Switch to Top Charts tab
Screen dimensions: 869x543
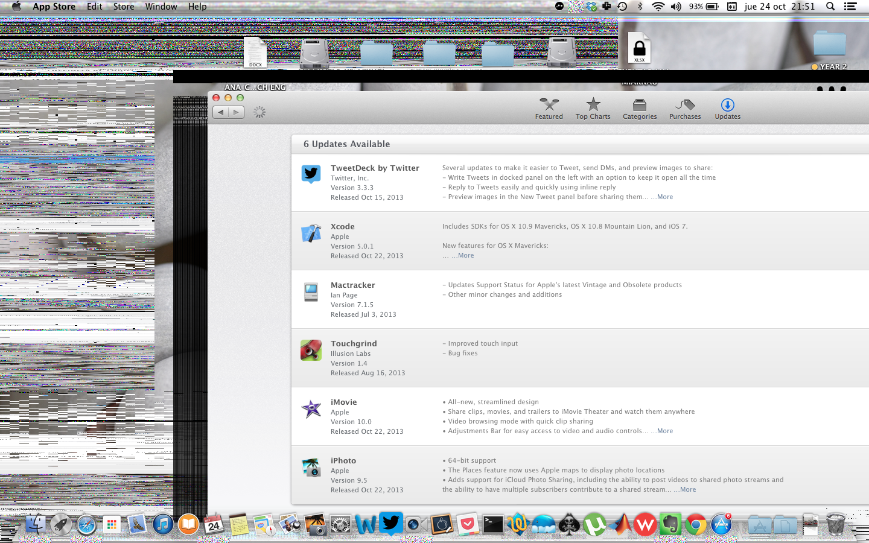click(x=593, y=109)
